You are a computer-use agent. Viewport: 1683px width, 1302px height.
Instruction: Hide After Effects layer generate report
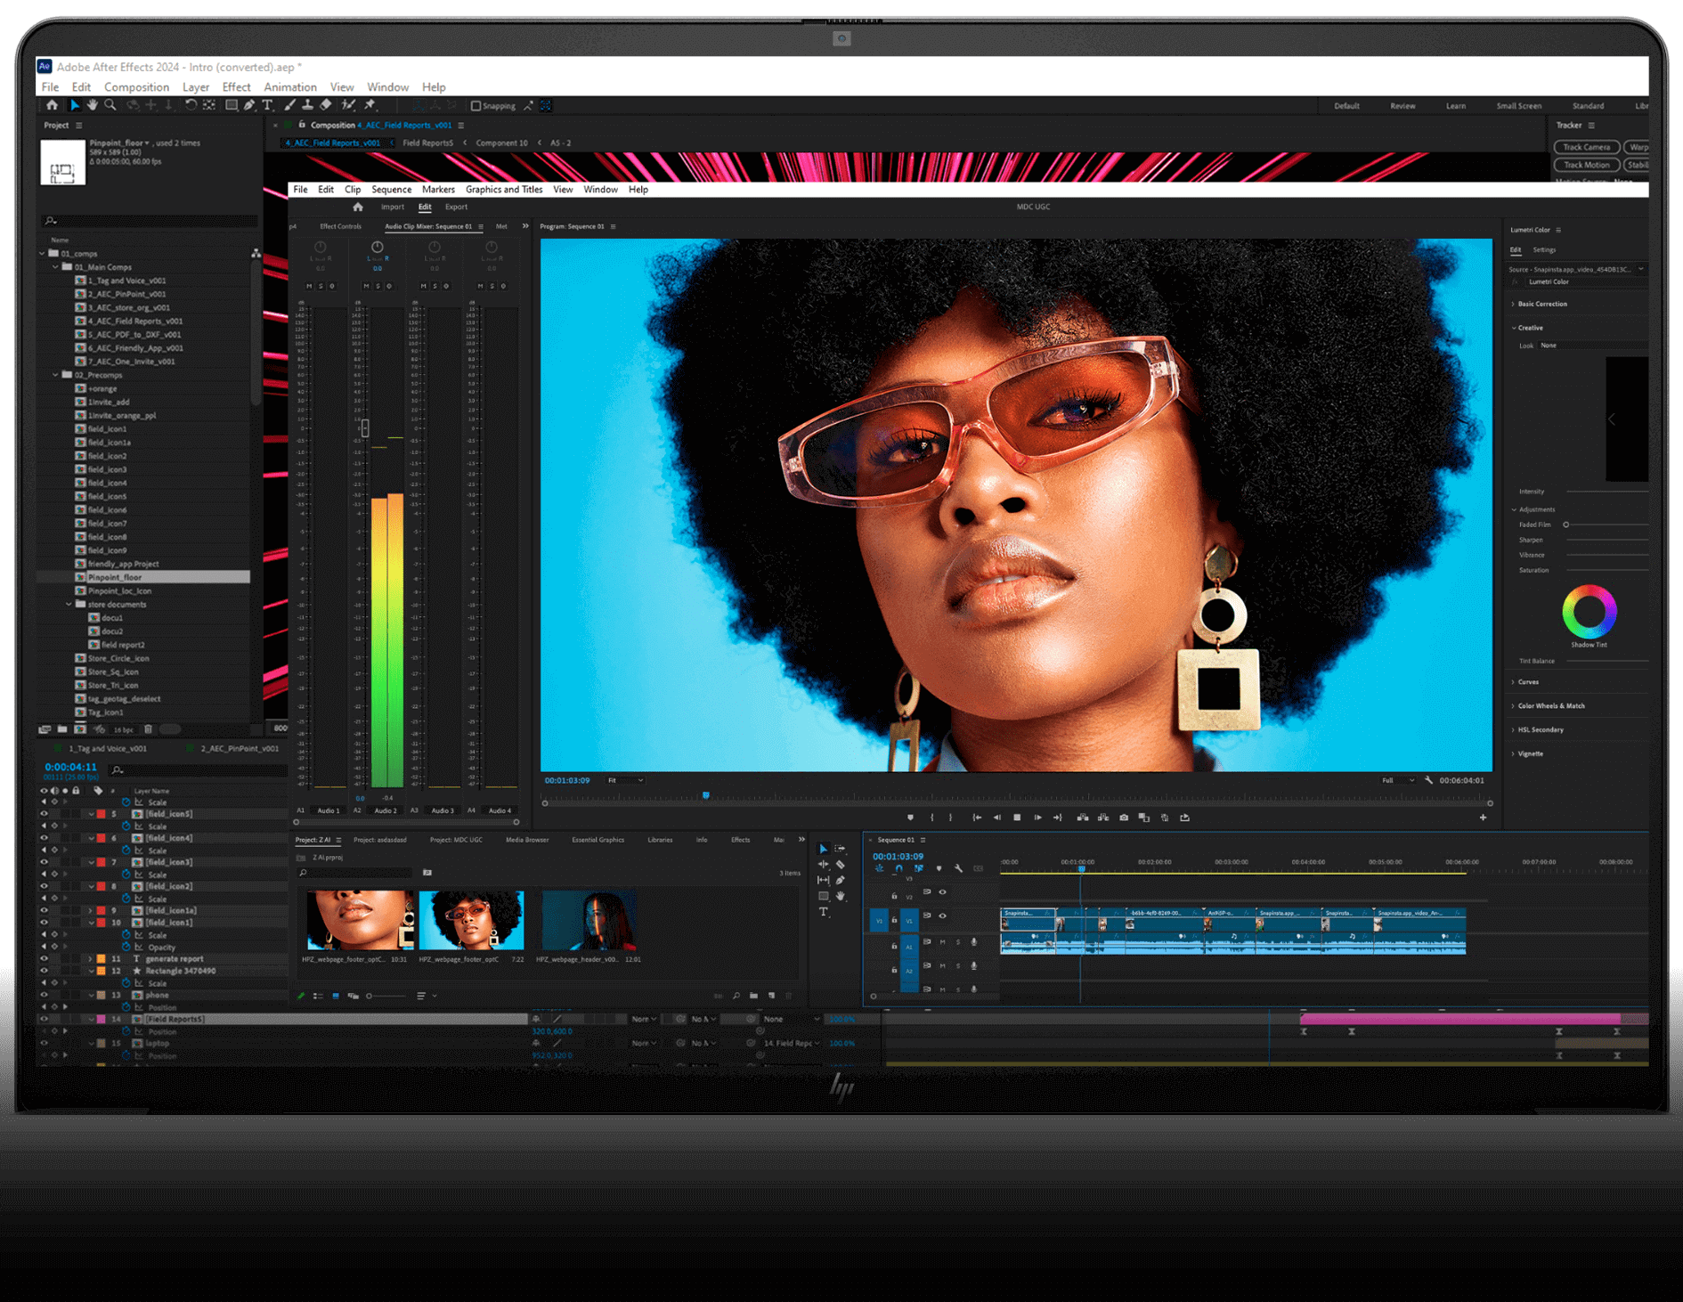[x=44, y=959]
